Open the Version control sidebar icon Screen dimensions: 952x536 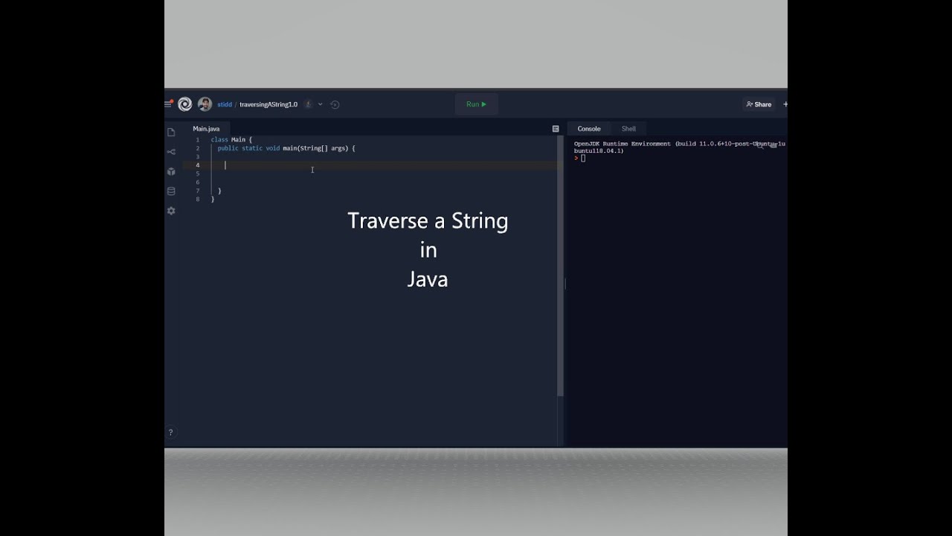pos(171,152)
